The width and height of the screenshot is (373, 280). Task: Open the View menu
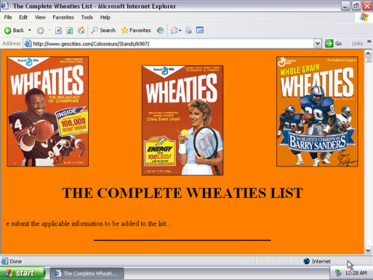click(x=40, y=17)
